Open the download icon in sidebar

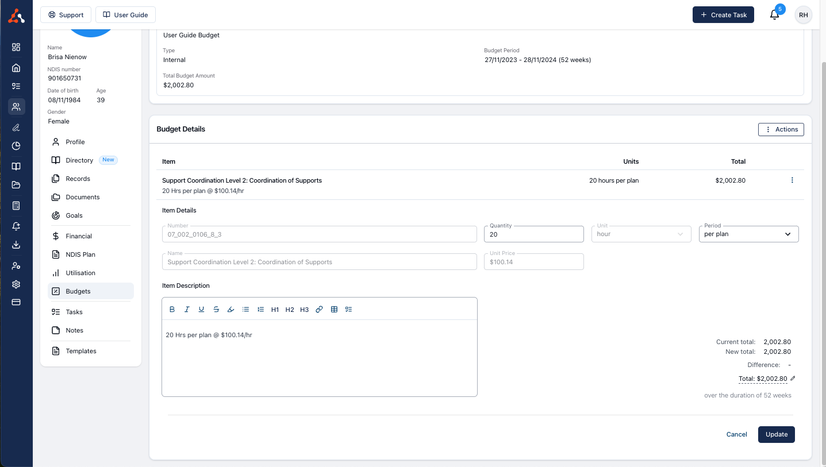tap(16, 245)
